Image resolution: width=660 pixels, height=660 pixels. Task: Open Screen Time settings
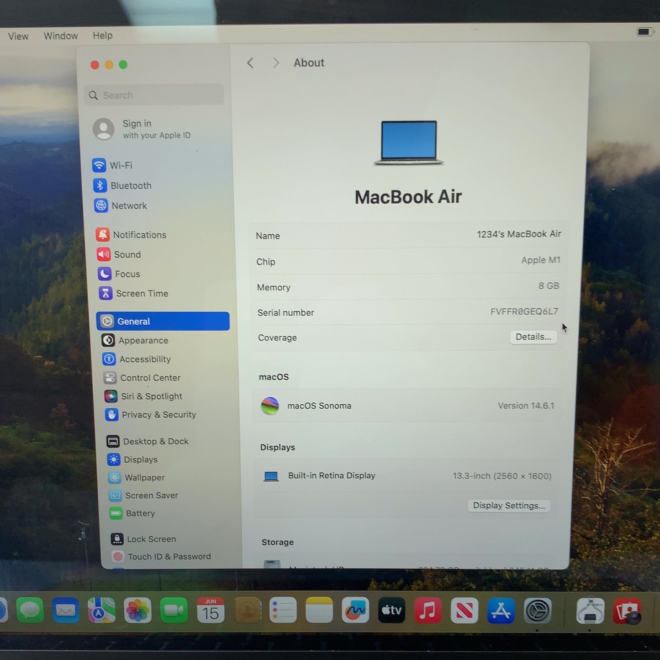(x=133, y=293)
